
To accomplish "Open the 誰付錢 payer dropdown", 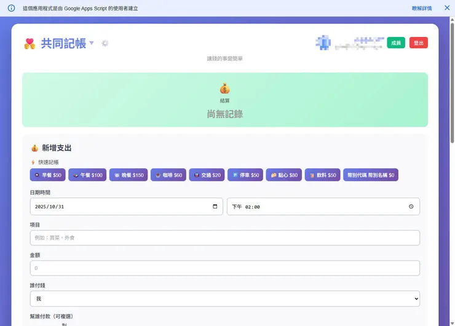I will click(x=224, y=298).
